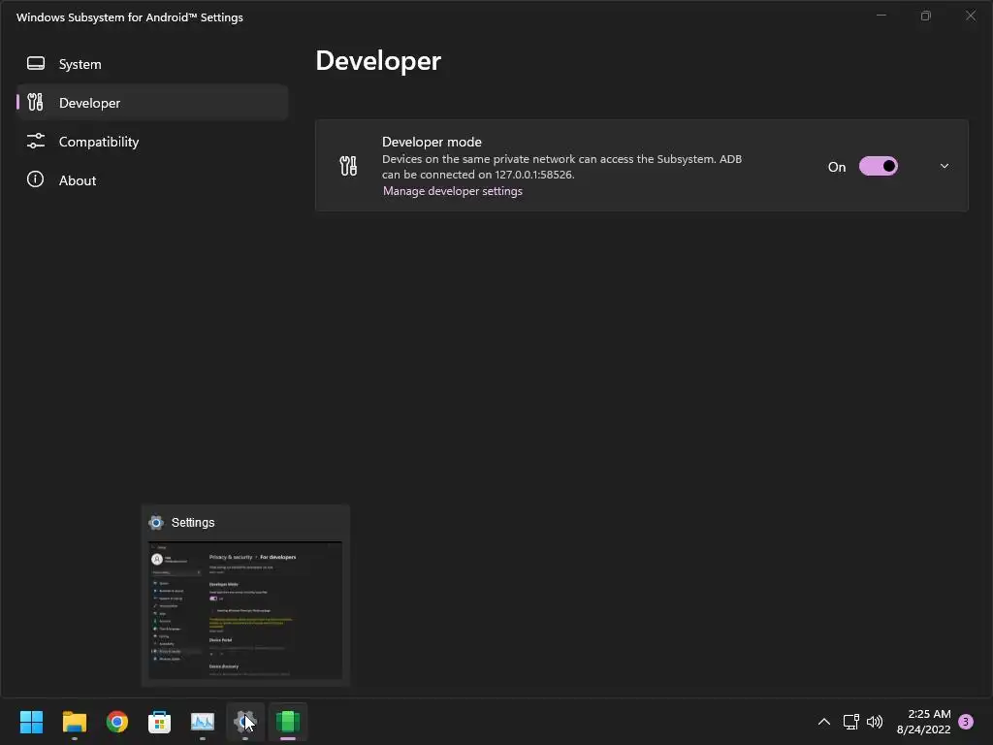The image size is (993, 745).
Task: Click the System monitor icon in sidebar
Action: tap(36, 63)
